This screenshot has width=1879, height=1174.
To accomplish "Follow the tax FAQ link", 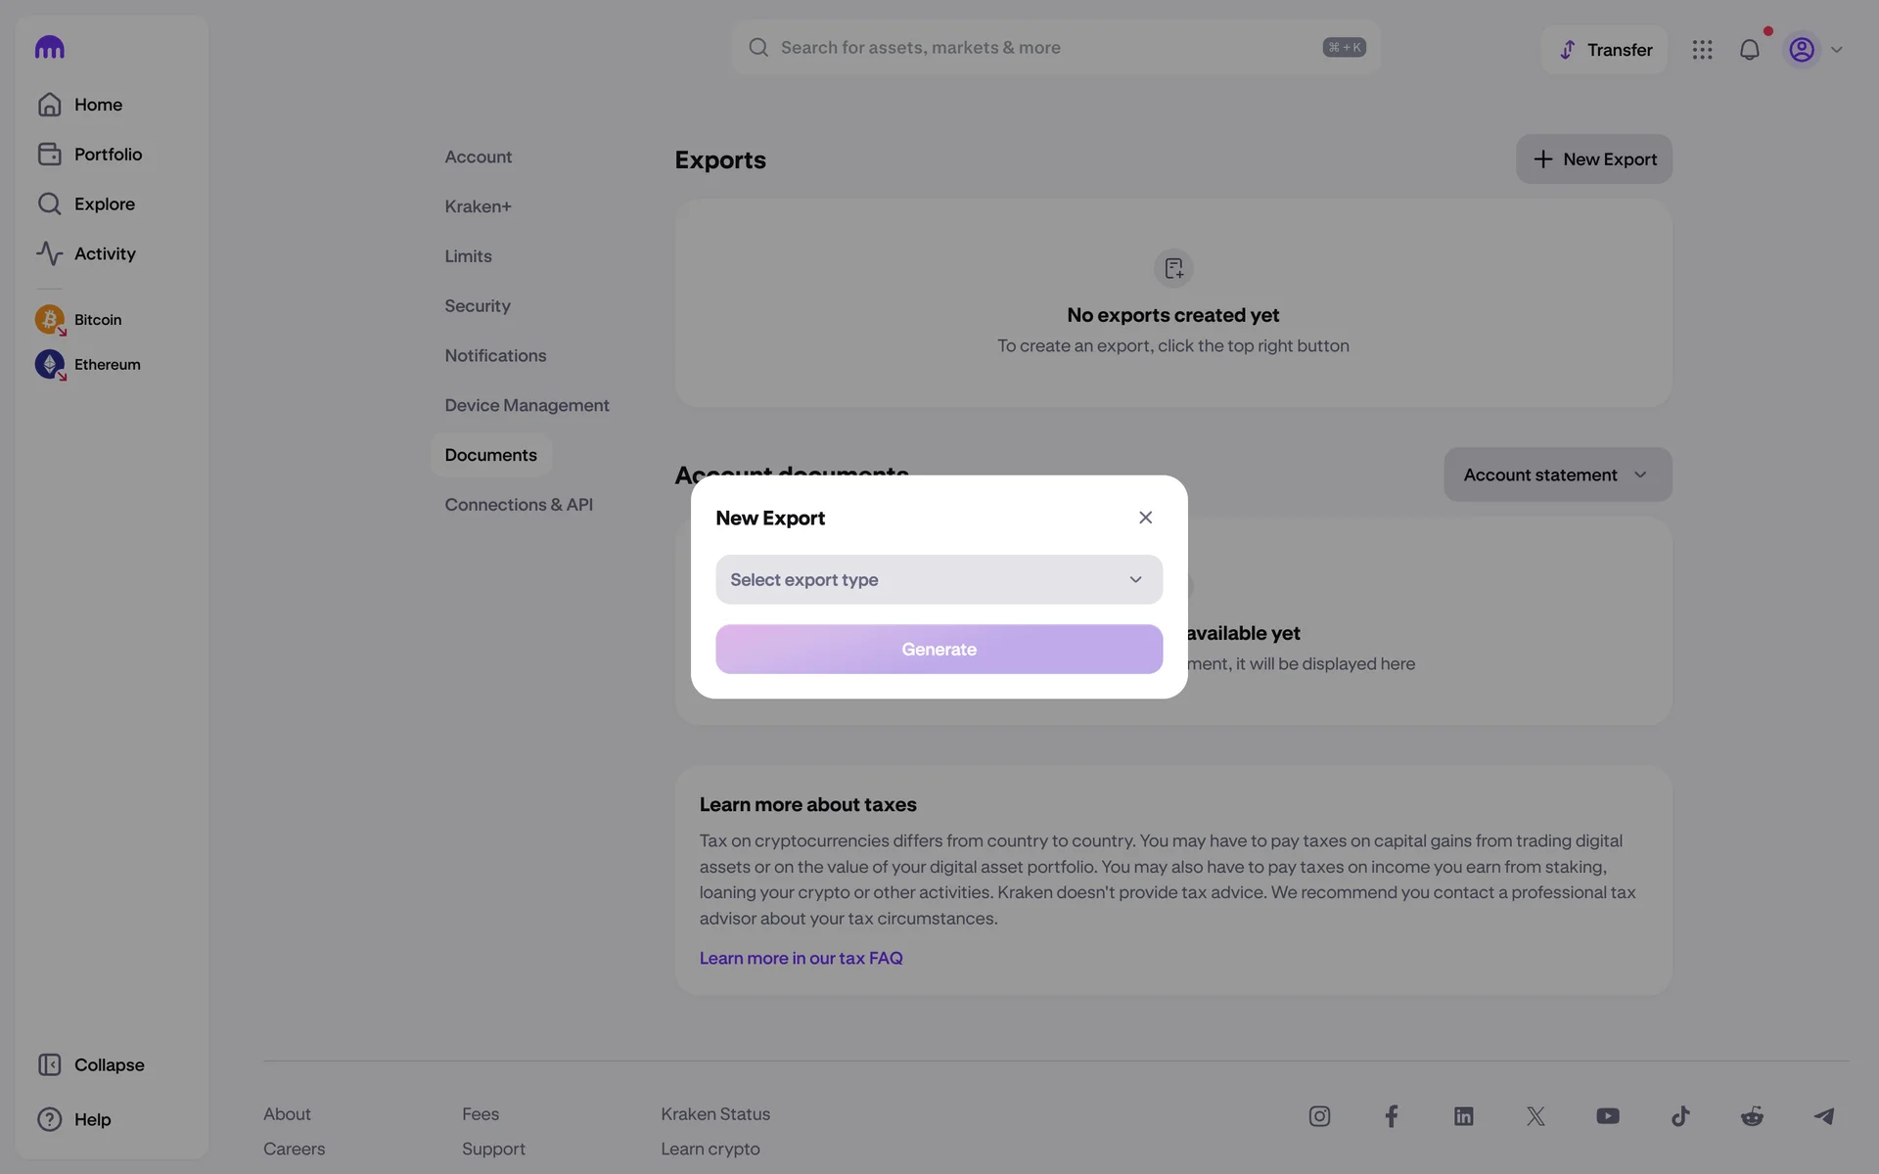I will coord(801,959).
